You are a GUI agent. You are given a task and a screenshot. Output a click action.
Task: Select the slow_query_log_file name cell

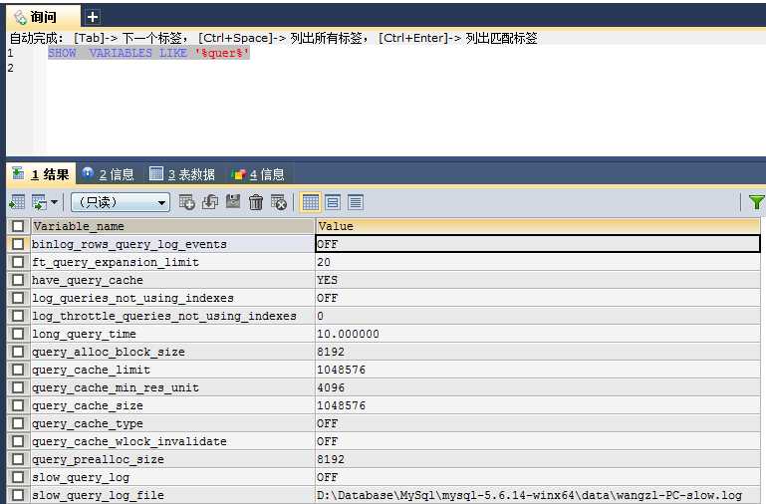point(172,495)
